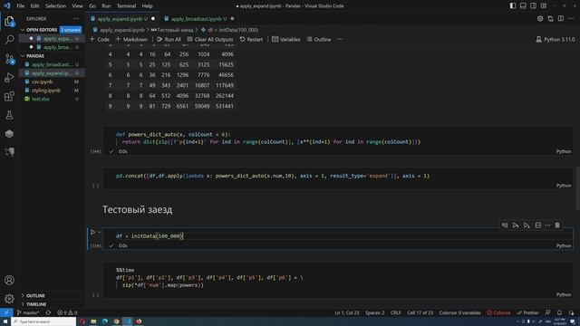This screenshot has width=580, height=326.
Task: Click Clear All Outputs
Action: [x=210, y=39]
